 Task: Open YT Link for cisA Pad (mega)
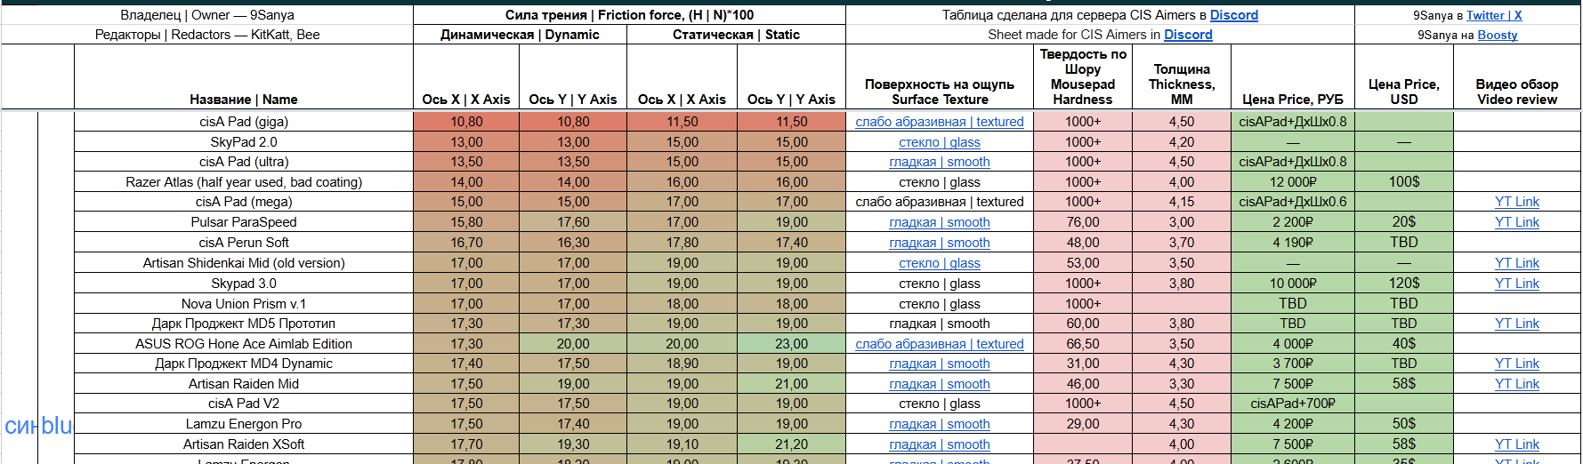1516,202
